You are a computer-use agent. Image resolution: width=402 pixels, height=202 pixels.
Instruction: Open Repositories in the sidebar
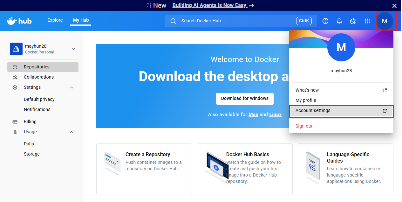(x=43, y=67)
